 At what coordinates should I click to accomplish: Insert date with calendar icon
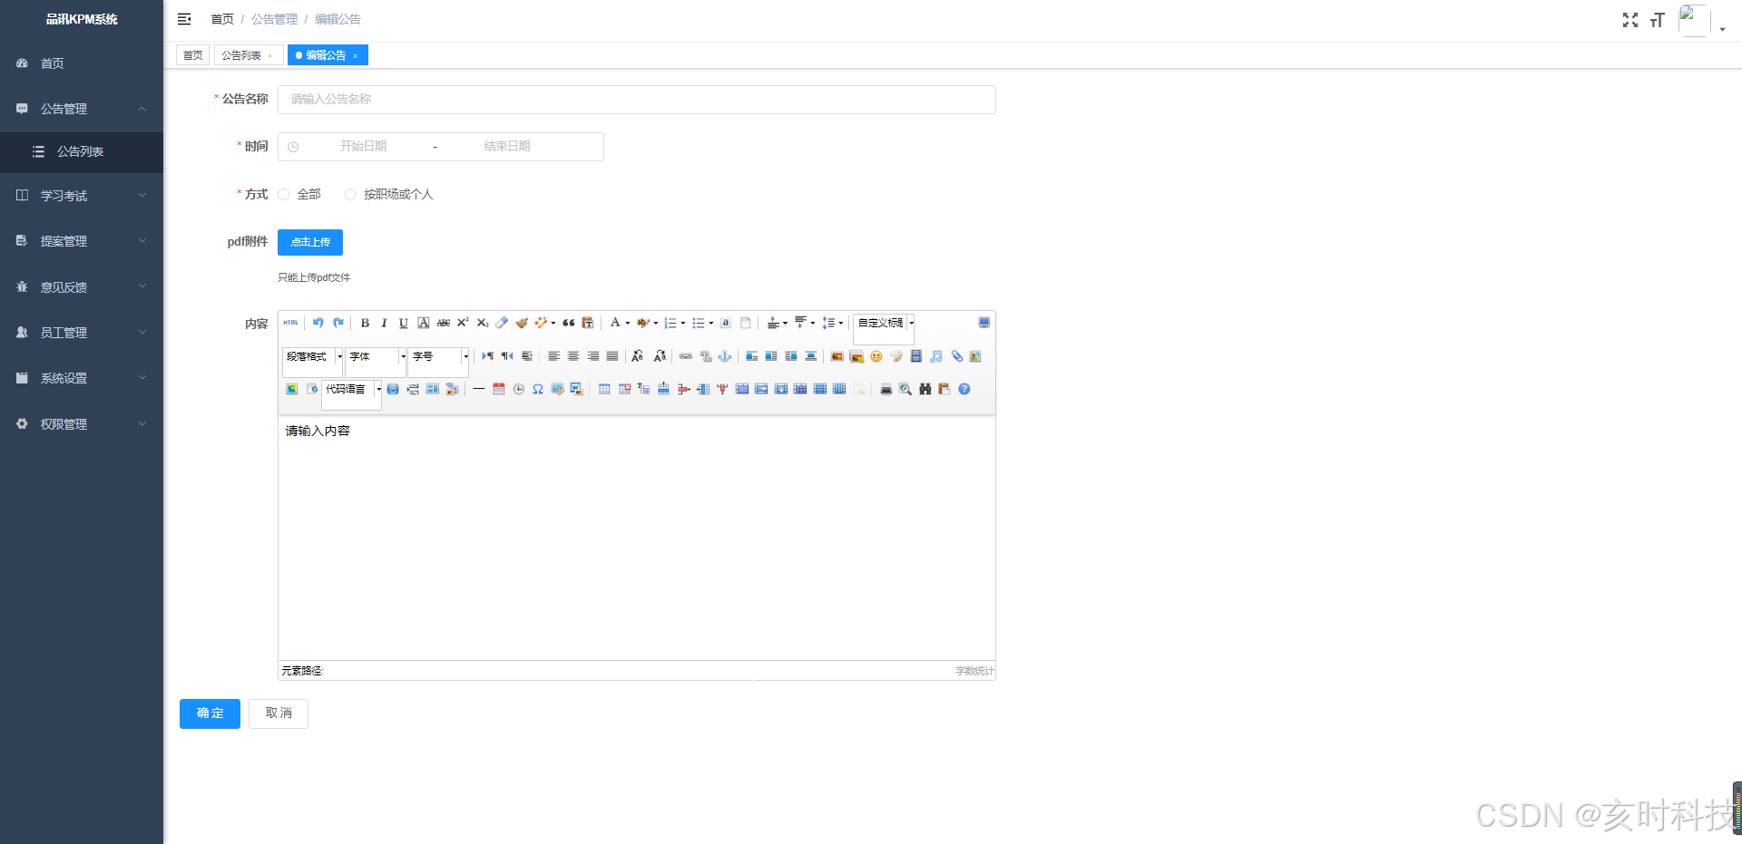pyautogui.click(x=499, y=389)
